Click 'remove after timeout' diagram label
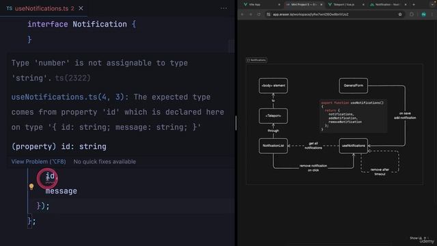Screen dimensions: 437x246 point(380,172)
